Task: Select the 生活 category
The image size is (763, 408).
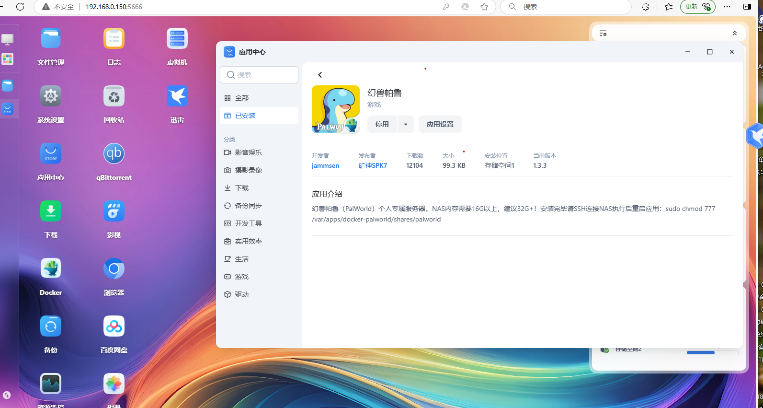Action: click(x=259, y=259)
